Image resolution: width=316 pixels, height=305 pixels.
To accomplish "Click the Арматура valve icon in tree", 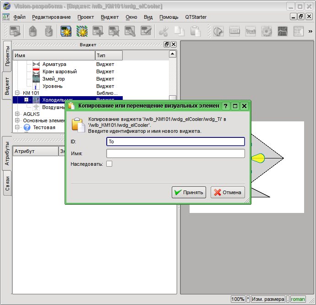I will click(36, 65).
